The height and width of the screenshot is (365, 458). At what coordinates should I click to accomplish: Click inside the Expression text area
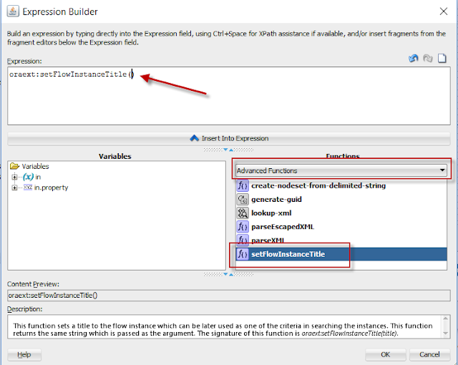[x=229, y=96]
